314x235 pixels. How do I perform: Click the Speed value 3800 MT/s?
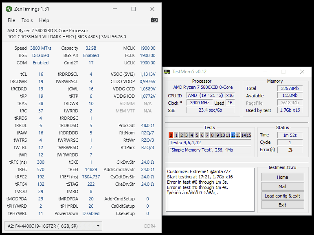[x=41, y=48]
